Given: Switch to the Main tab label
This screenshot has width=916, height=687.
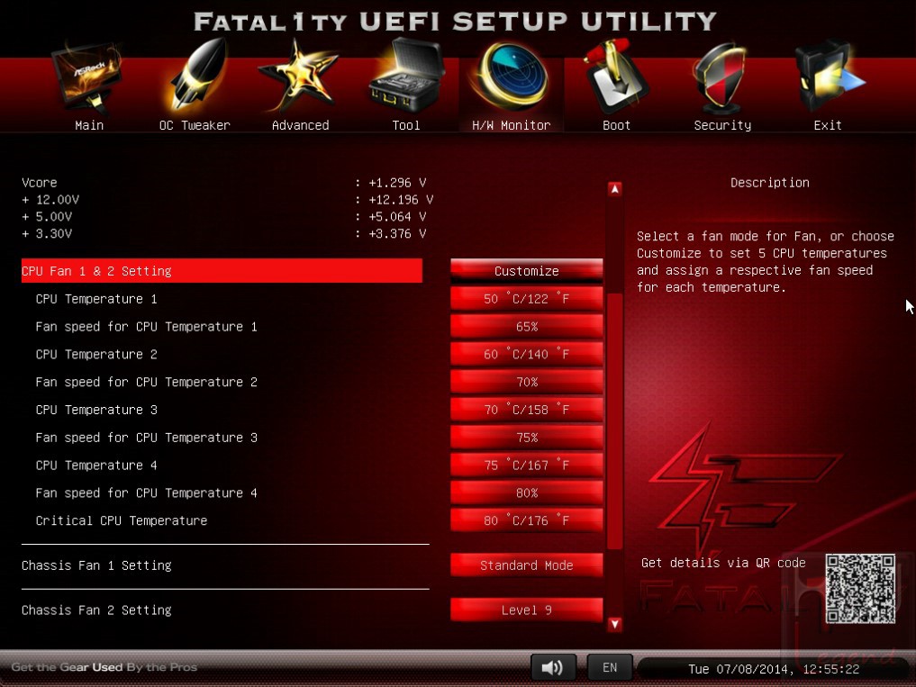Looking at the screenshot, I should coord(89,125).
